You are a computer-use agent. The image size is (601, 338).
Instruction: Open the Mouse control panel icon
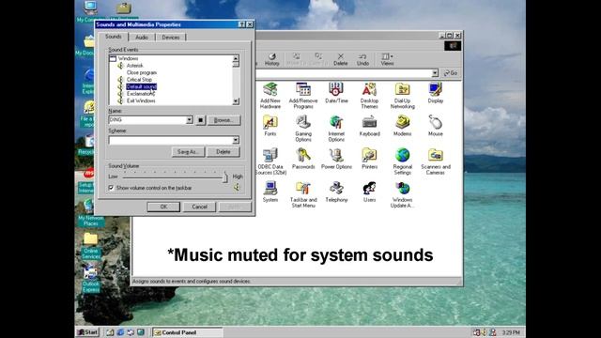pyautogui.click(x=436, y=126)
